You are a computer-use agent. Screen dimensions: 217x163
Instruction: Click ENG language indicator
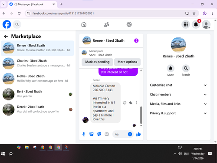(x=186, y=154)
